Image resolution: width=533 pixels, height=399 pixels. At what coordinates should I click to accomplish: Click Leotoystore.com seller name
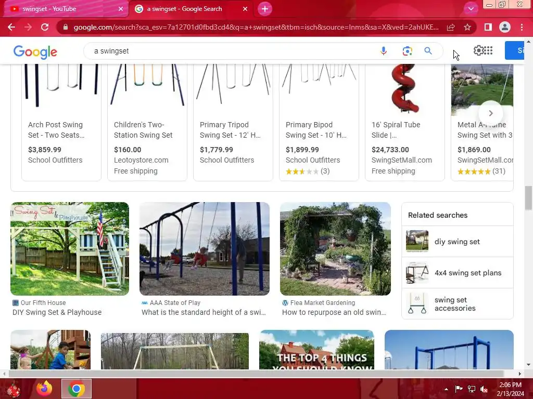[x=141, y=160]
